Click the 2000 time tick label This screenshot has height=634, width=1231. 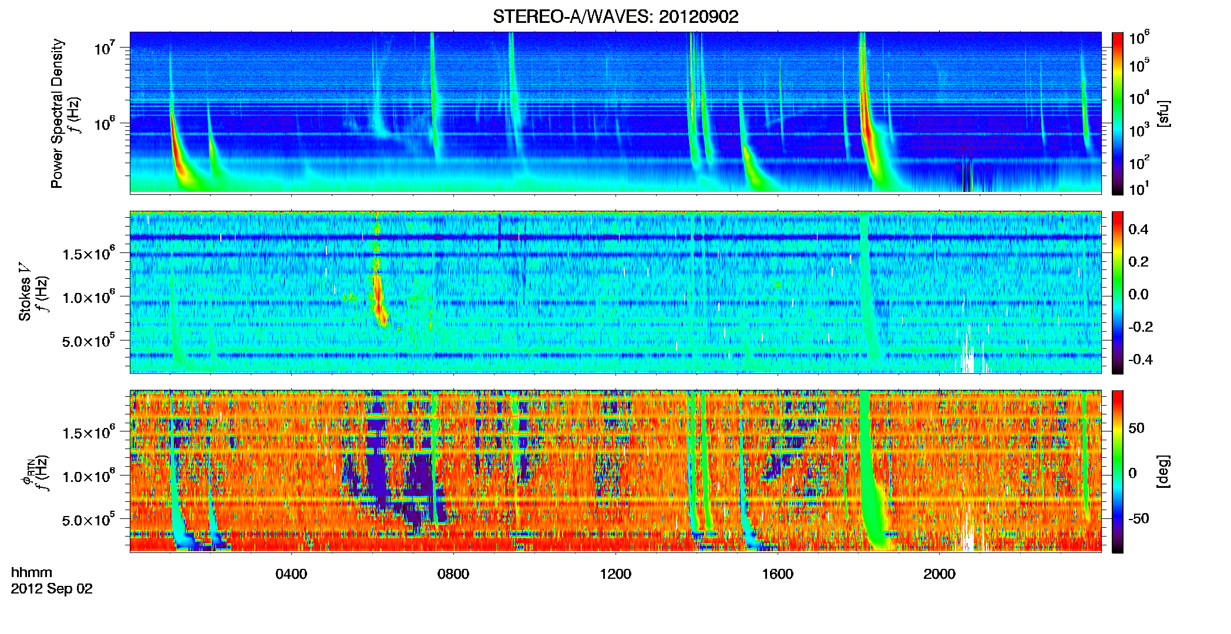pos(940,574)
